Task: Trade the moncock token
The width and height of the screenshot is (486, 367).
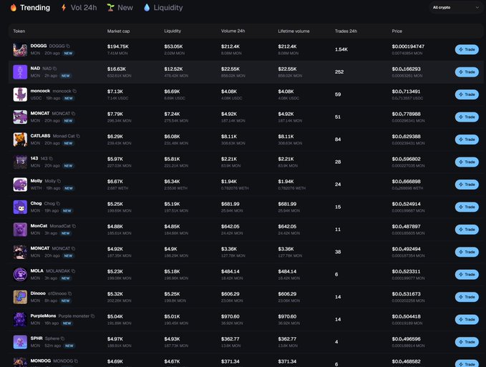Action: point(467,94)
